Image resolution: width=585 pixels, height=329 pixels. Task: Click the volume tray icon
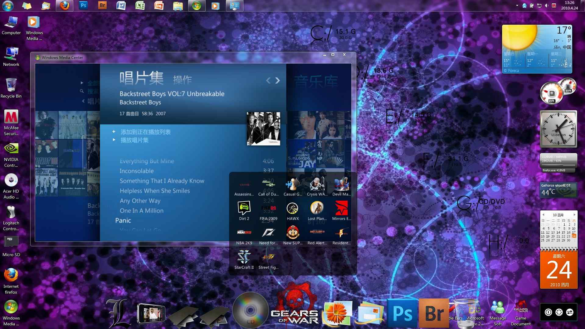[x=547, y=5]
